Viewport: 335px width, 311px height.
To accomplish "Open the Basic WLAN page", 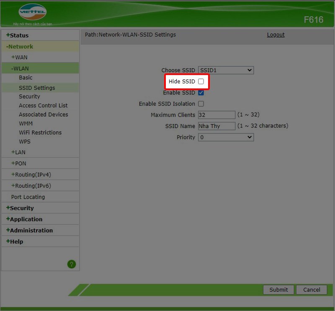I will pos(26,78).
